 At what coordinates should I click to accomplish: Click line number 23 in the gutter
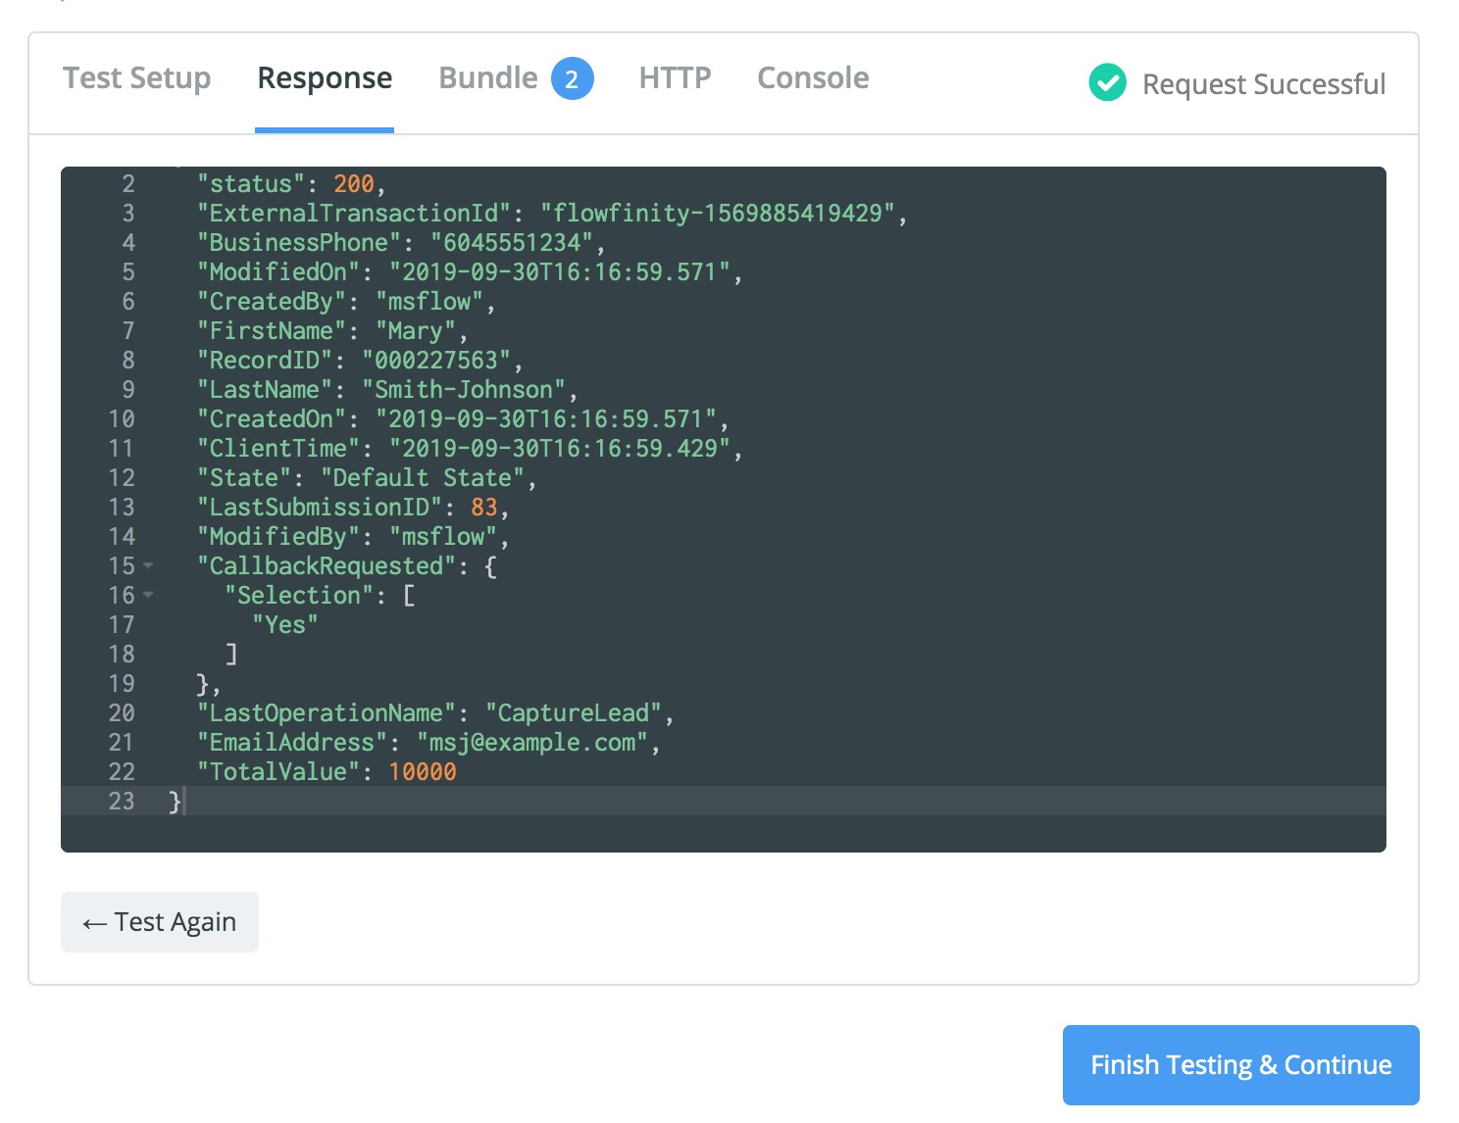tap(122, 802)
